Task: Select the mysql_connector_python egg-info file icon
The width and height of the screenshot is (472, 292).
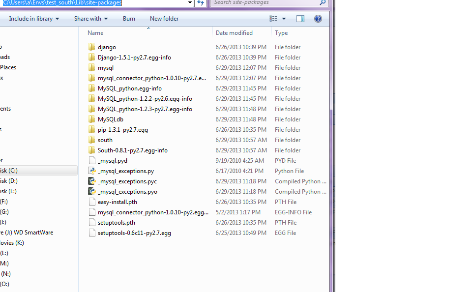Action: pyautogui.click(x=92, y=212)
